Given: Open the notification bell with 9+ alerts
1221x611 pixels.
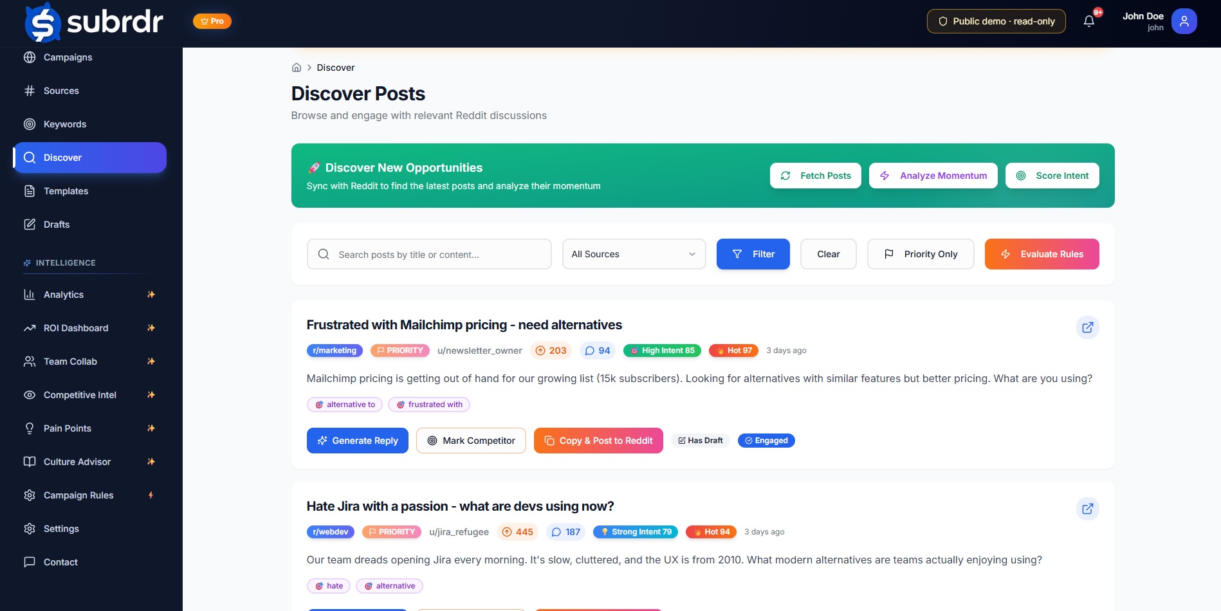Looking at the screenshot, I should tap(1089, 21).
